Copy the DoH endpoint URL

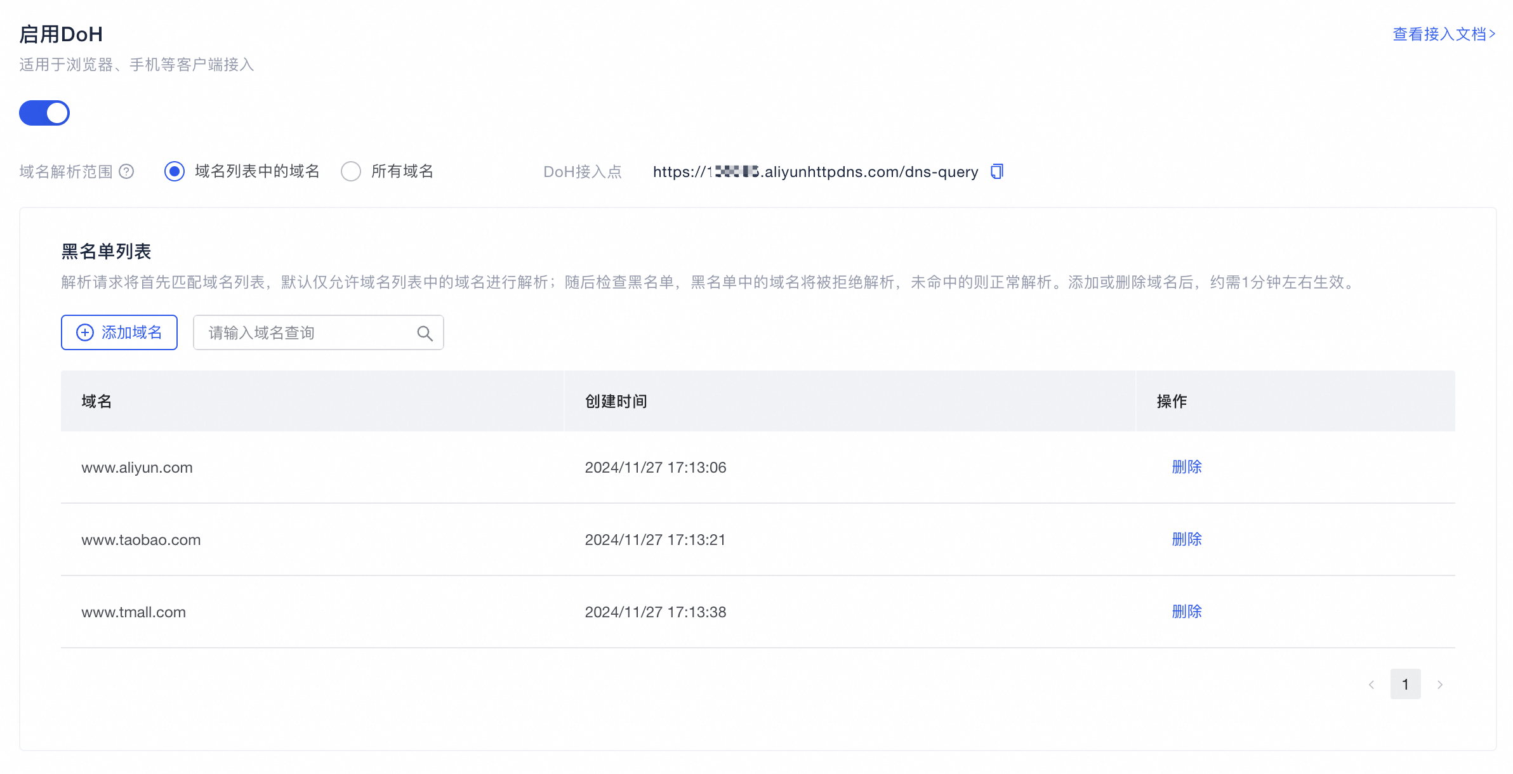pyautogui.click(x=996, y=172)
